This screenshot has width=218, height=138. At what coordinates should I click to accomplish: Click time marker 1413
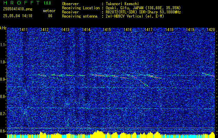click(x=66, y=30)
